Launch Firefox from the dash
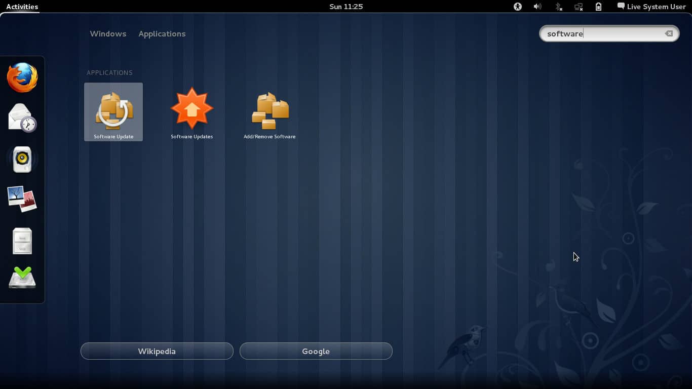 [22, 77]
